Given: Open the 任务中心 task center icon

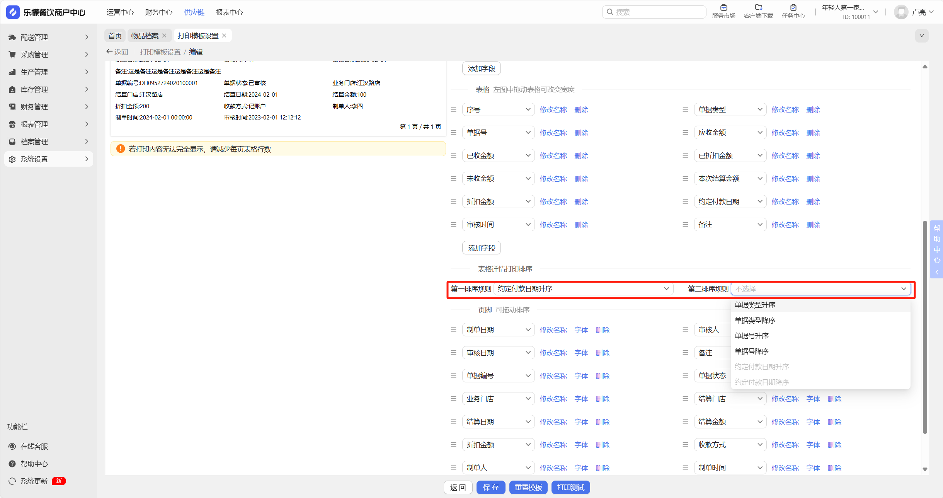Looking at the screenshot, I should pyautogui.click(x=793, y=8).
